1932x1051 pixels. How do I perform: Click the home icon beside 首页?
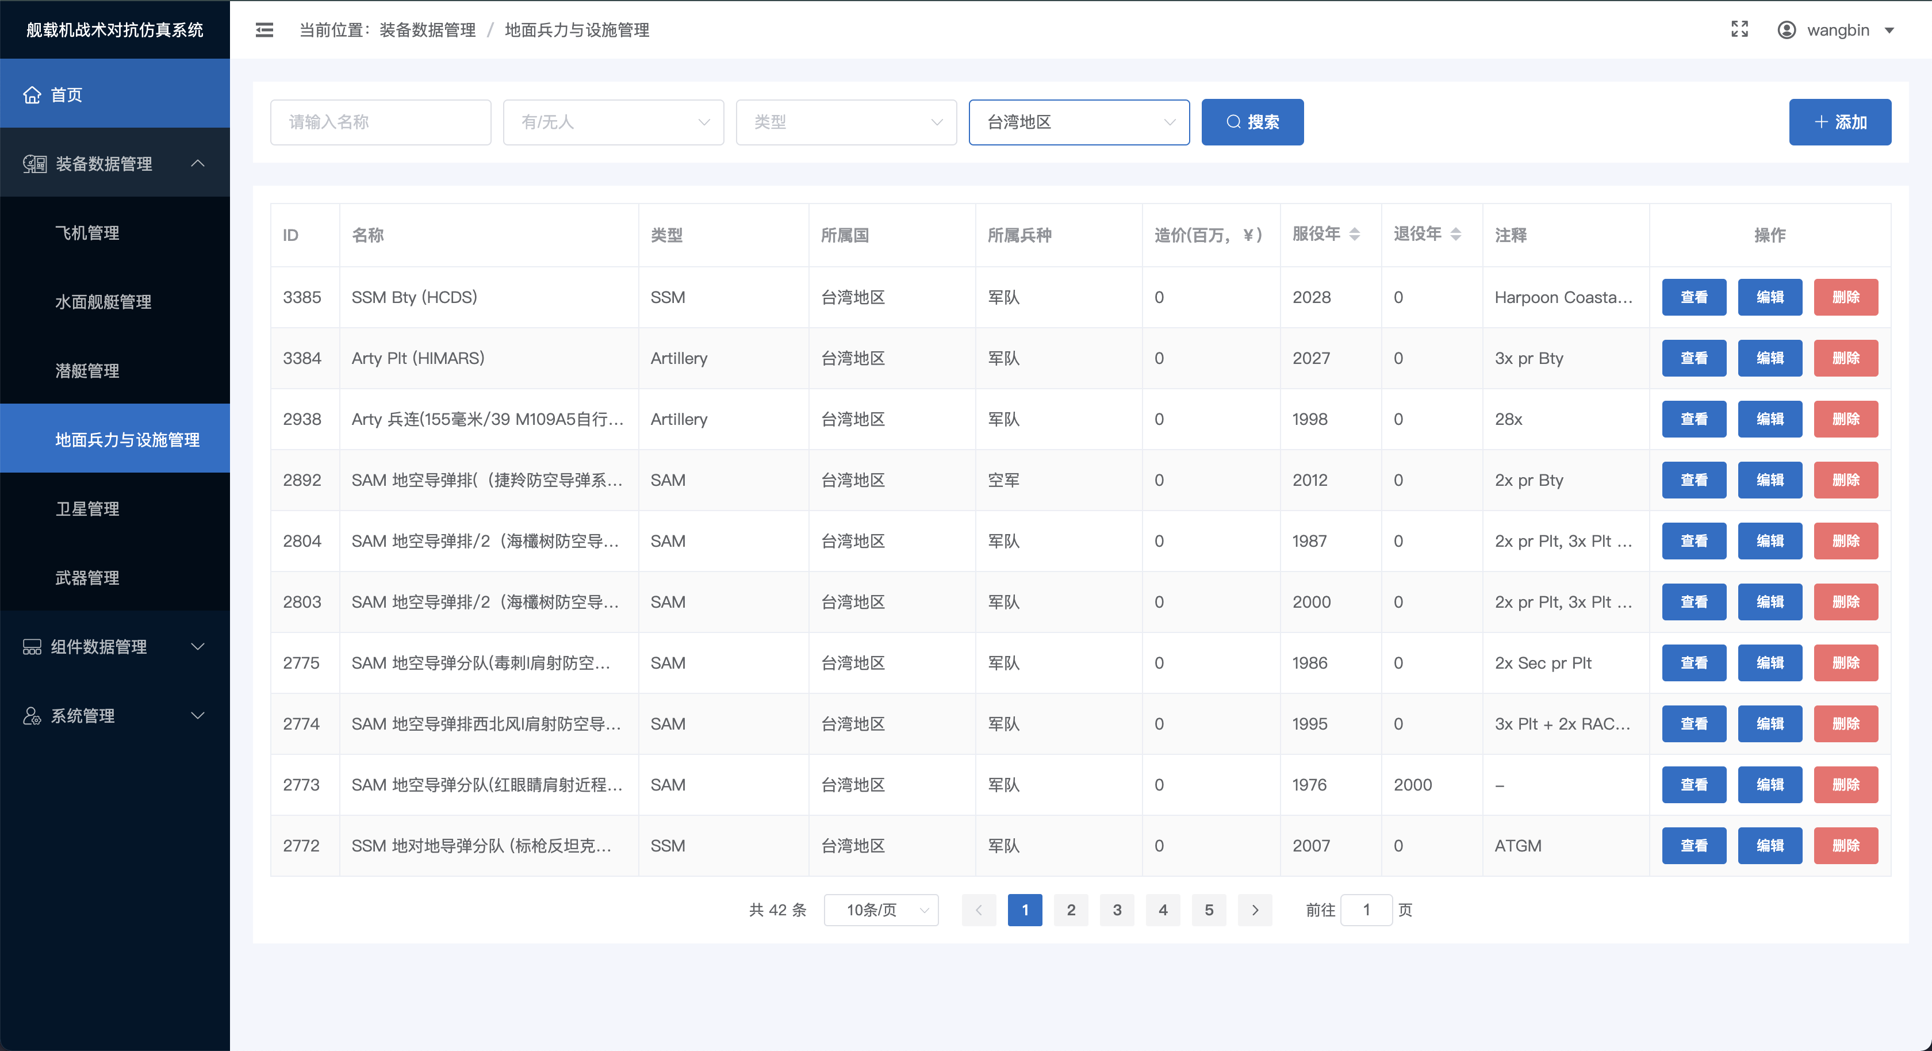[x=32, y=94]
